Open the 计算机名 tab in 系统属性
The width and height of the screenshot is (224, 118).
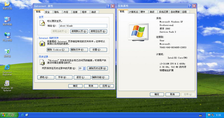pos(133,12)
